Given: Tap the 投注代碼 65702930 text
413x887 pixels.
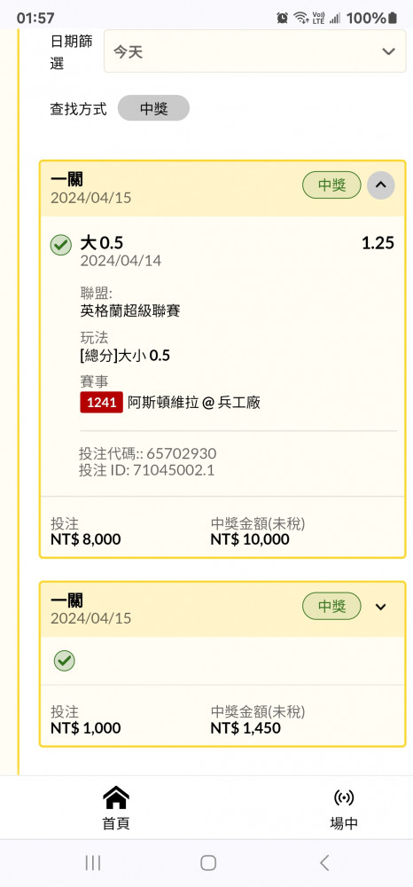Looking at the screenshot, I should [x=147, y=453].
